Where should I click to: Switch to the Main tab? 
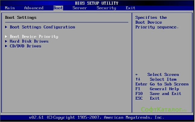pyautogui.click(x=10, y=8)
